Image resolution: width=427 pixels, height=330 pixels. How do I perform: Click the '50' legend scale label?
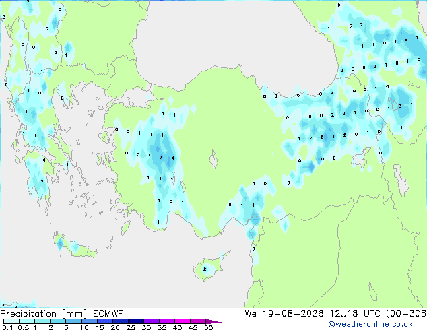click(x=208, y=327)
